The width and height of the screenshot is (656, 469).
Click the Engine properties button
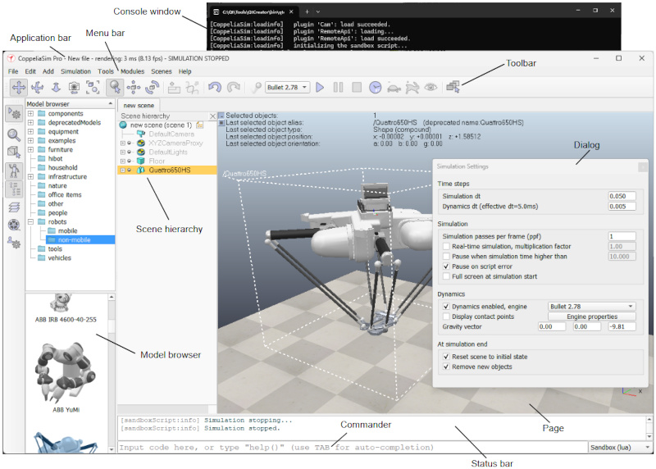[591, 316]
